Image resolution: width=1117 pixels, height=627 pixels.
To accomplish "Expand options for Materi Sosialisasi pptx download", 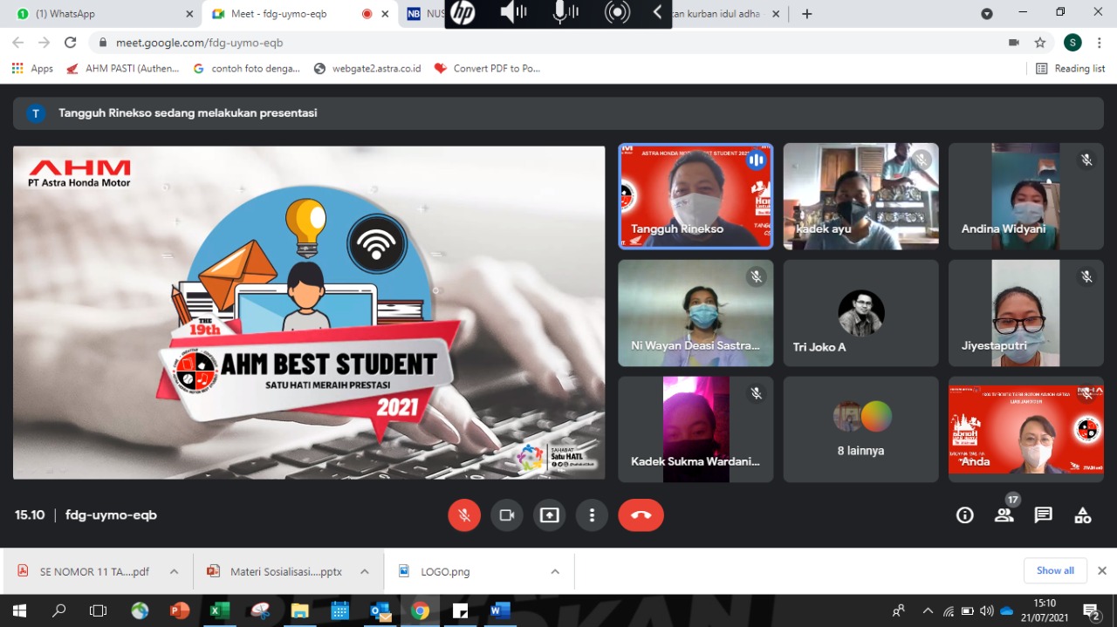I will click(x=365, y=571).
